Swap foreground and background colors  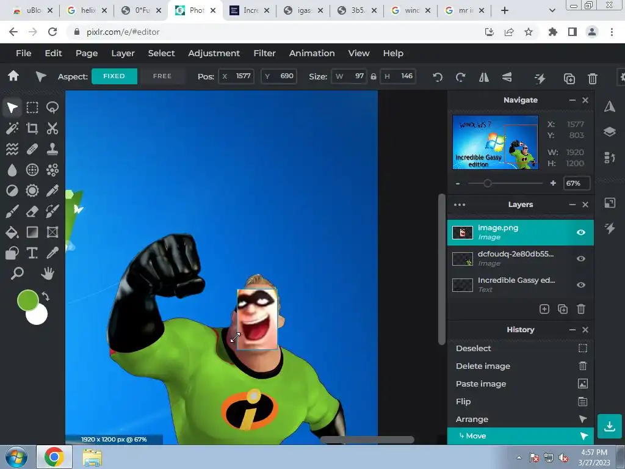pos(45,297)
